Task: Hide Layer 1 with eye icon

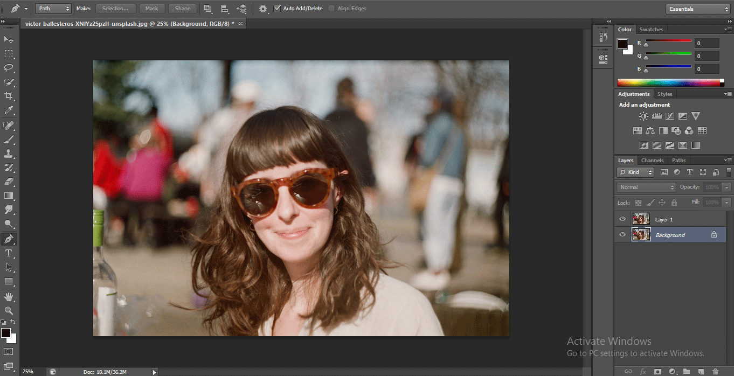Action: 622,219
